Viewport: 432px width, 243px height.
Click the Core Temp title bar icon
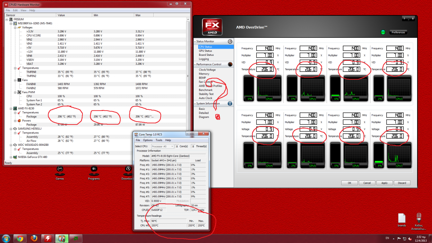pos(136,134)
